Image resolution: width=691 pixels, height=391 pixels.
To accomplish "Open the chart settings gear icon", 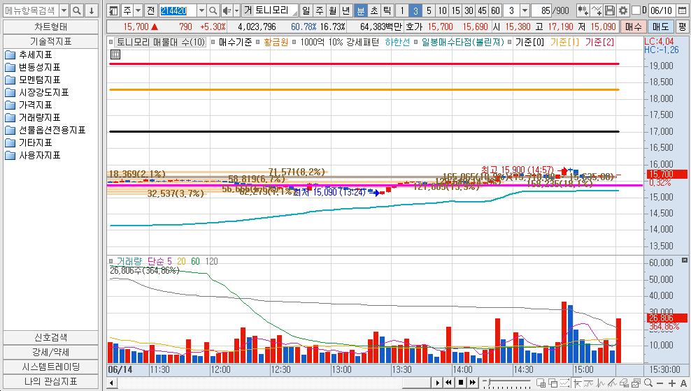I will pyautogui.click(x=622, y=10).
